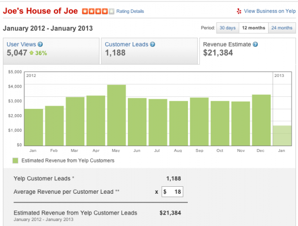
Task: Click the April revenue bar
Action: pyautogui.click(x=96, y=121)
